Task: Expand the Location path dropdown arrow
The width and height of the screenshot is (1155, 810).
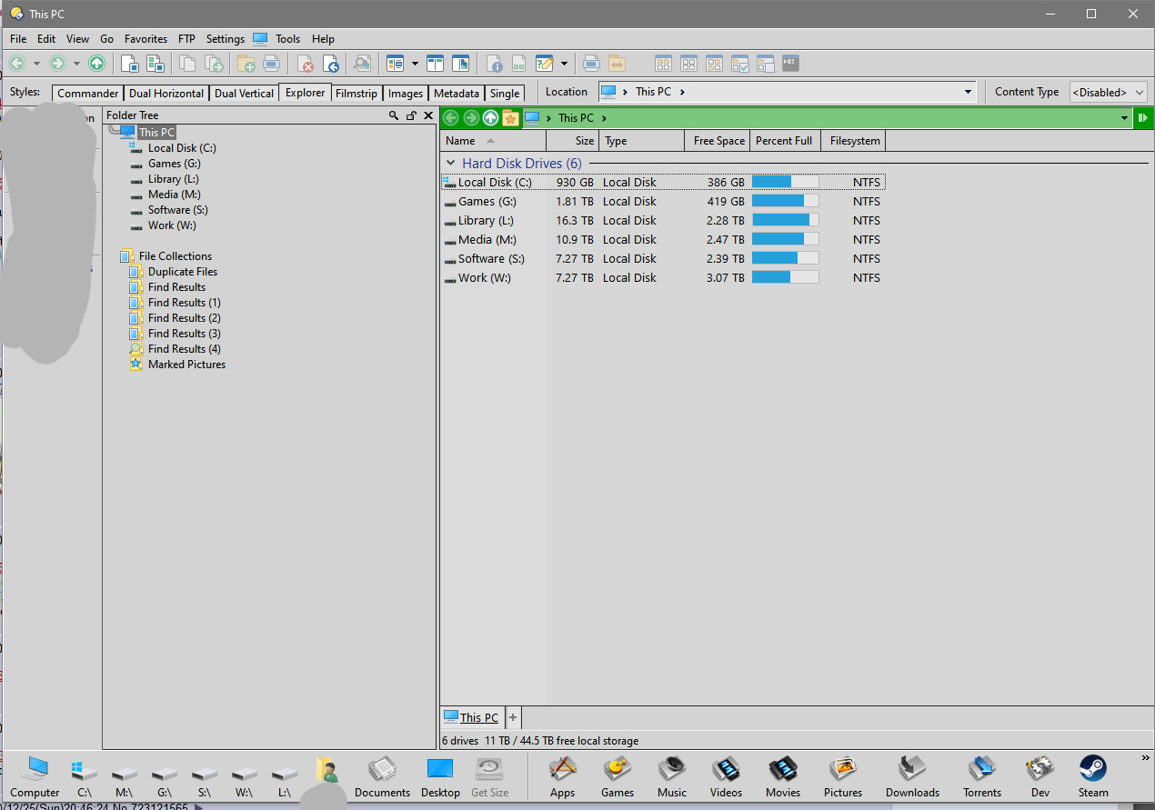Action: [x=968, y=92]
